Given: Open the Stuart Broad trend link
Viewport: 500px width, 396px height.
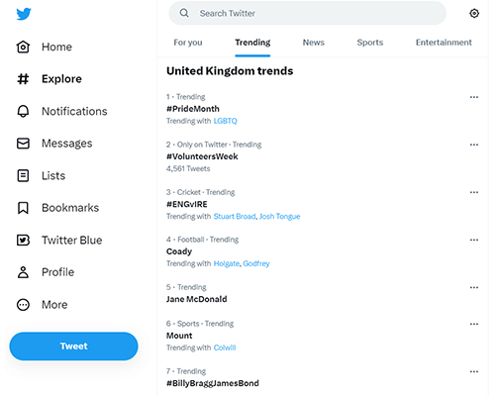Looking at the screenshot, I should click(235, 216).
